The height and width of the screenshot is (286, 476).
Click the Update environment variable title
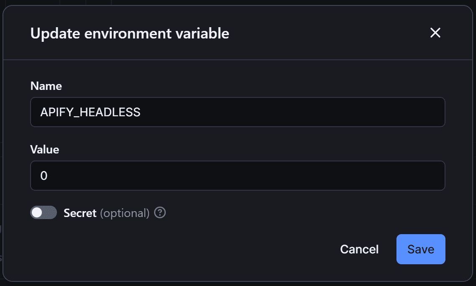coord(129,33)
